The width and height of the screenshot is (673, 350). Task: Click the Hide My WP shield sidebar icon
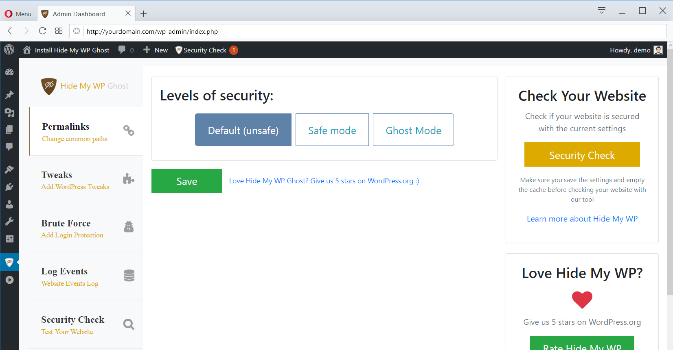coord(9,262)
